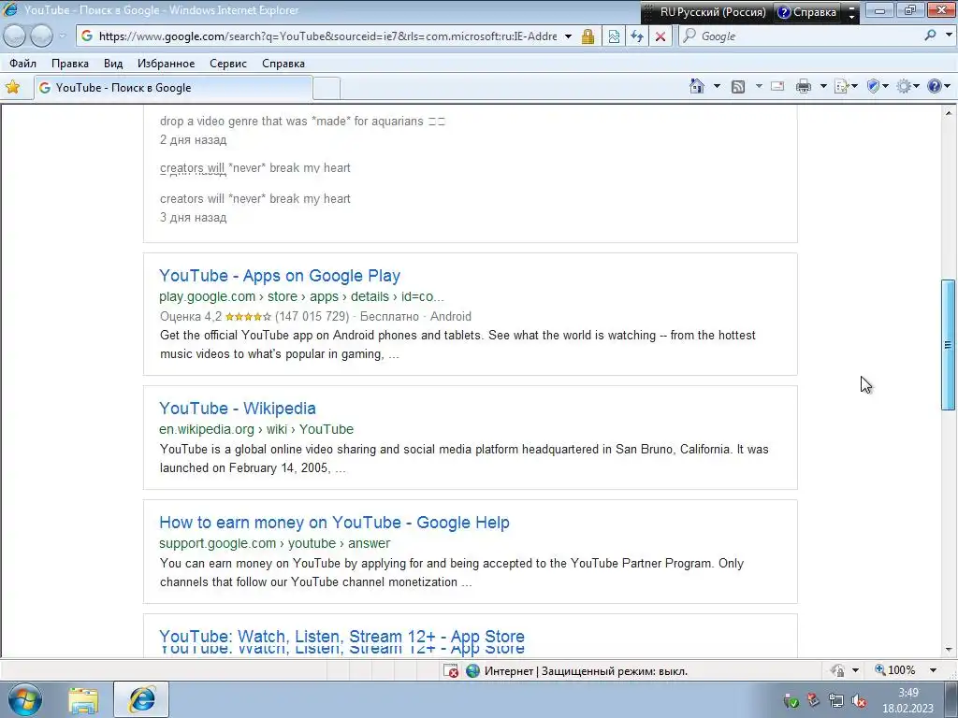Open the recent pages dropdown arrow
Image resolution: width=958 pixels, height=718 pixels.
pyautogui.click(x=62, y=36)
